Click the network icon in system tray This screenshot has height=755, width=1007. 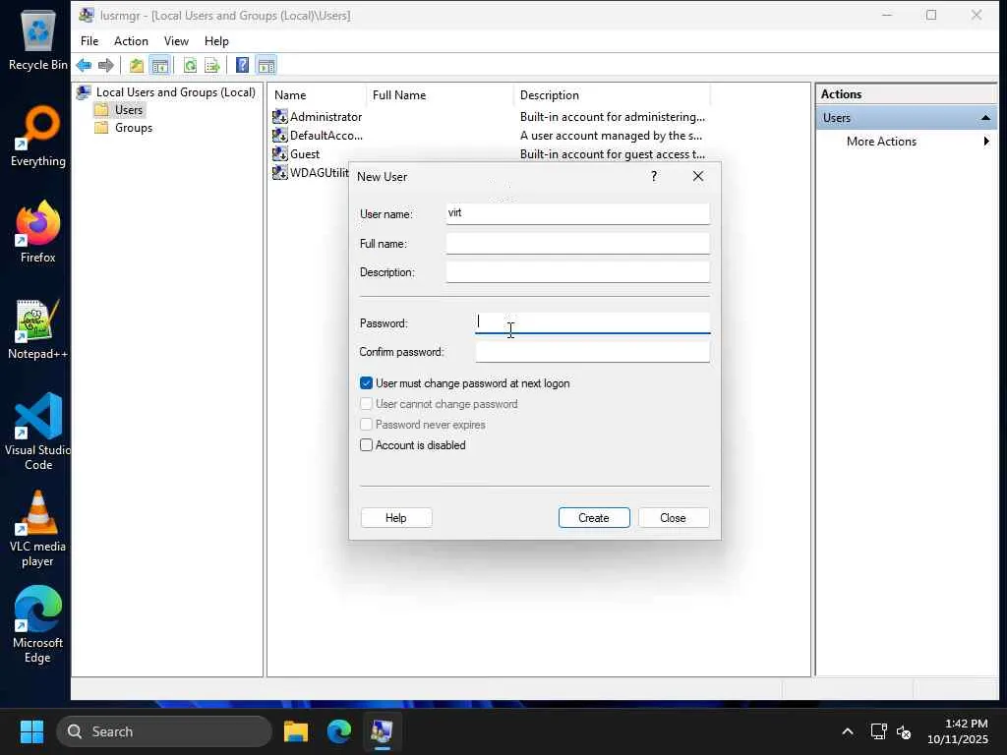pos(878,731)
